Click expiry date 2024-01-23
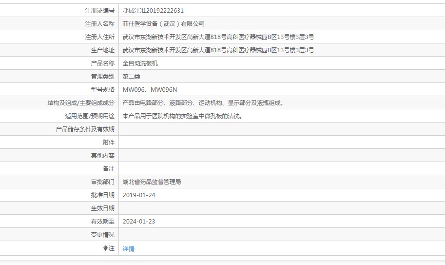The width and height of the screenshot is (445, 265). [138, 221]
